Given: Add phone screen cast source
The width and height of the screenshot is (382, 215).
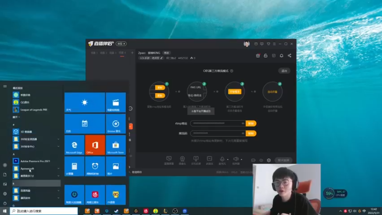Looking at the screenshot, I should (x=196, y=160).
